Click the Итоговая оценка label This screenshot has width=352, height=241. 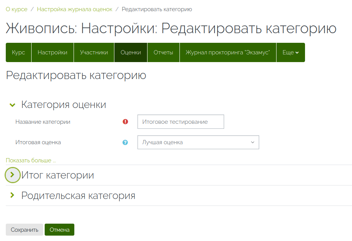tap(38, 142)
